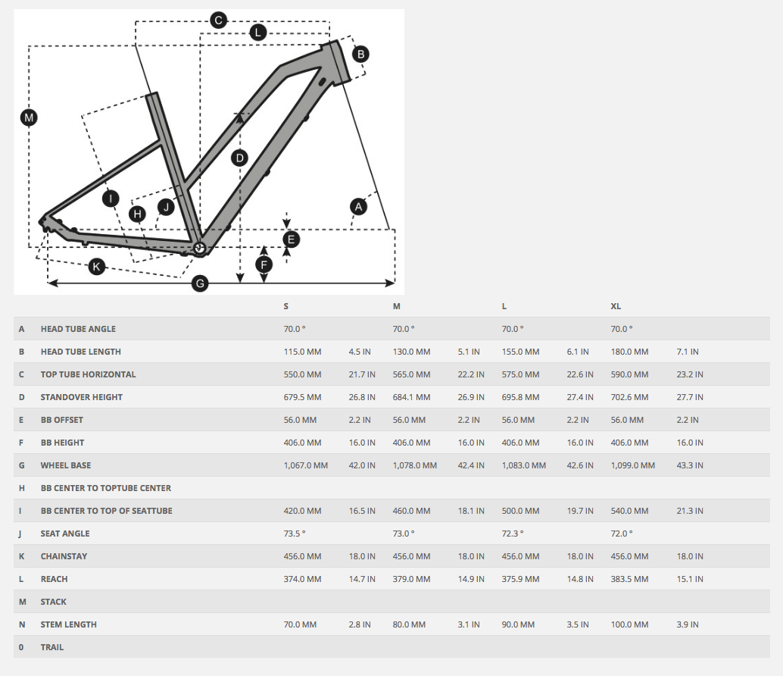Click the F BB height marker in diagram

(264, 264)
